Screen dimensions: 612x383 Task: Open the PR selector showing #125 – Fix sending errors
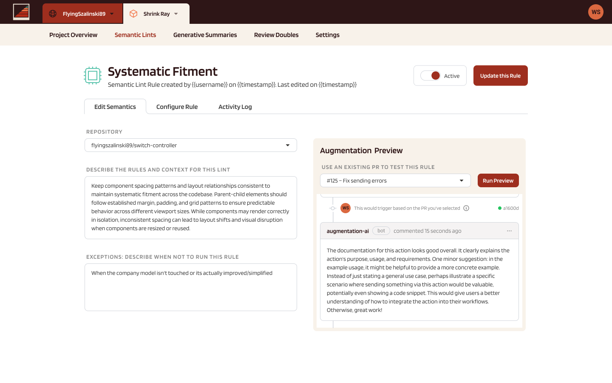395,180
